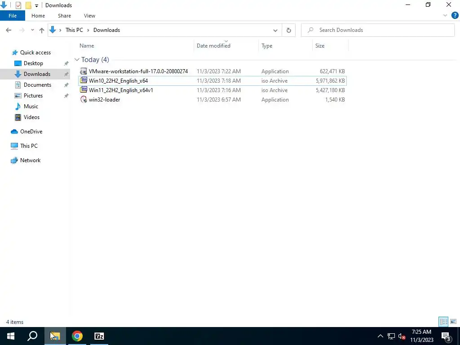Viewport: 460px width, 345px height.
Task: Open the Videos folder in sidebar
Action: pyautogui.click(x=31, y=117)
